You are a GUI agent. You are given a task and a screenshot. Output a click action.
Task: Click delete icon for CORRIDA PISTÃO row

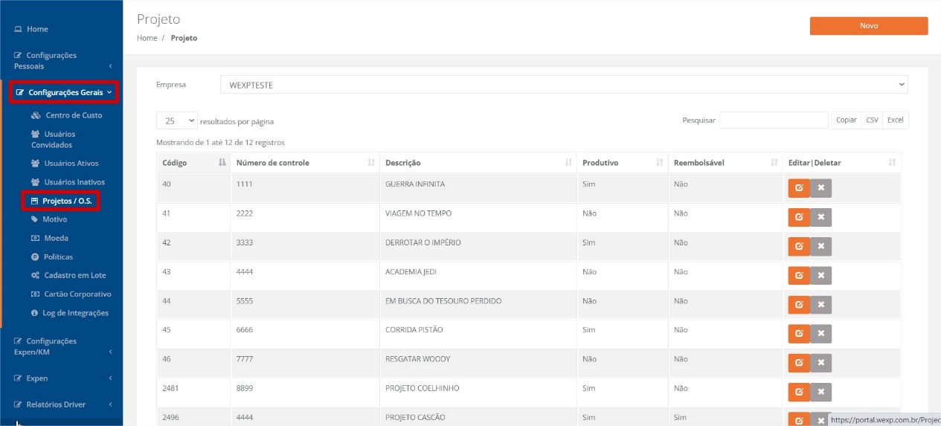pos(820,334)
